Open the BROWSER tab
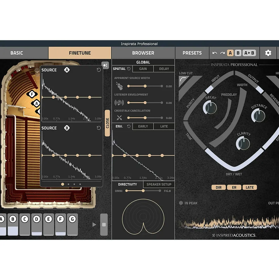This screenshot has width=279, height=280. 143,53
